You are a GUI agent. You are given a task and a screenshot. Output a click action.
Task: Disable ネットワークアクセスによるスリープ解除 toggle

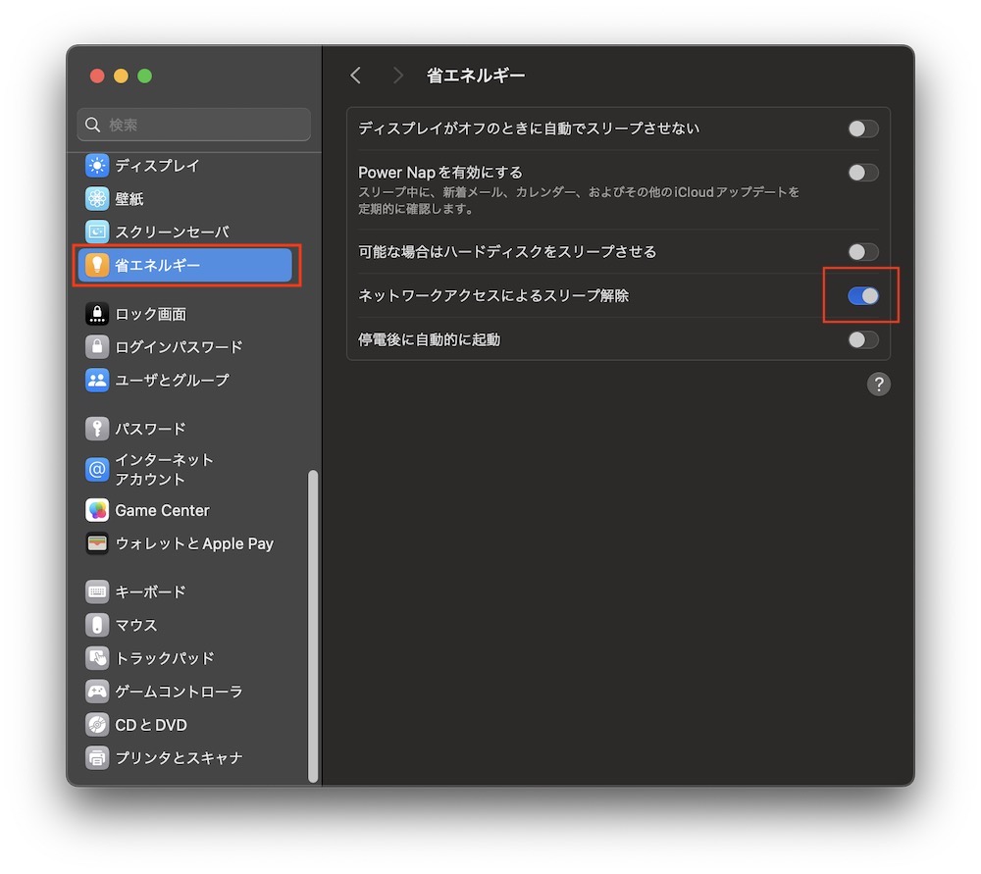click(862, 295)
